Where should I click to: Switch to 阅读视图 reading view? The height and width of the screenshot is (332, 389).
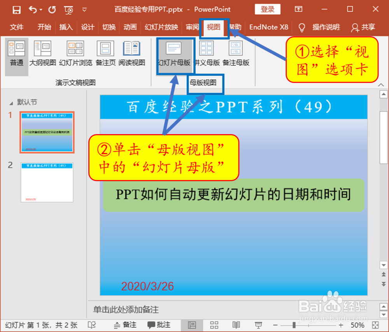[x=132, y=54]
